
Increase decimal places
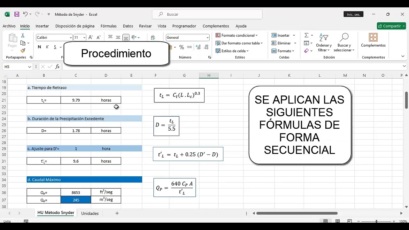click(x=198, y=47)
